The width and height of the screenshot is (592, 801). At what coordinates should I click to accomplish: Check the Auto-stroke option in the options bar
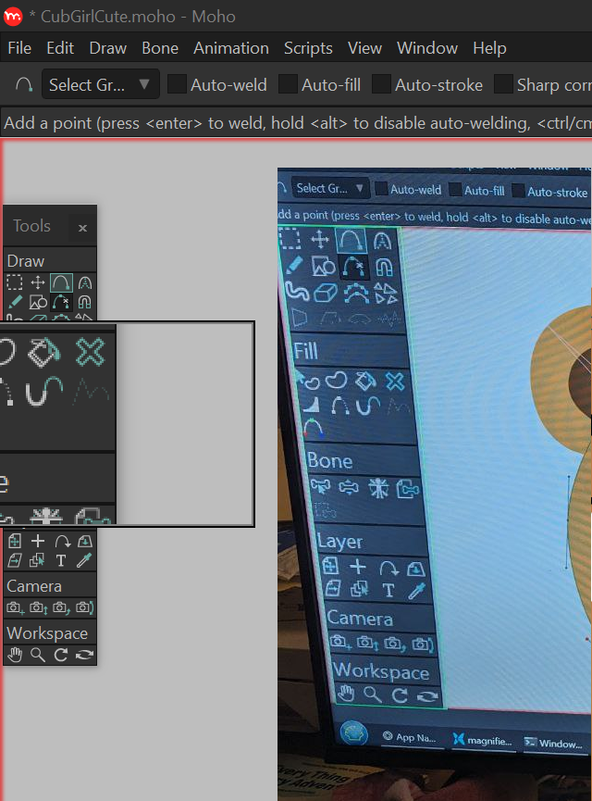click(x=381, y=85)
